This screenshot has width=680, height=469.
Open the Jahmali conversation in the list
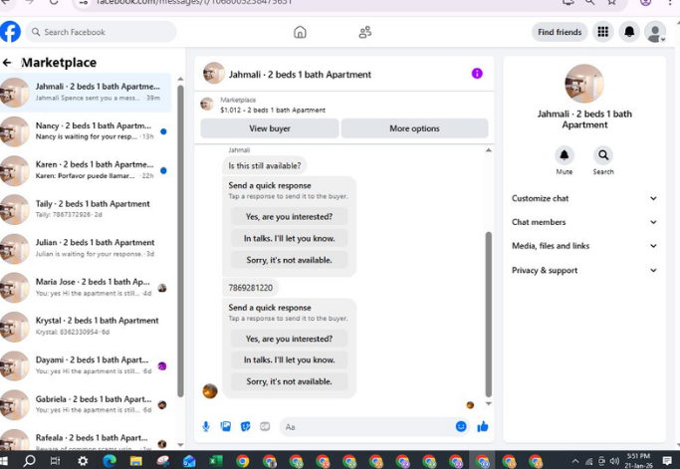pyautogui.click(x=86, y=93)
